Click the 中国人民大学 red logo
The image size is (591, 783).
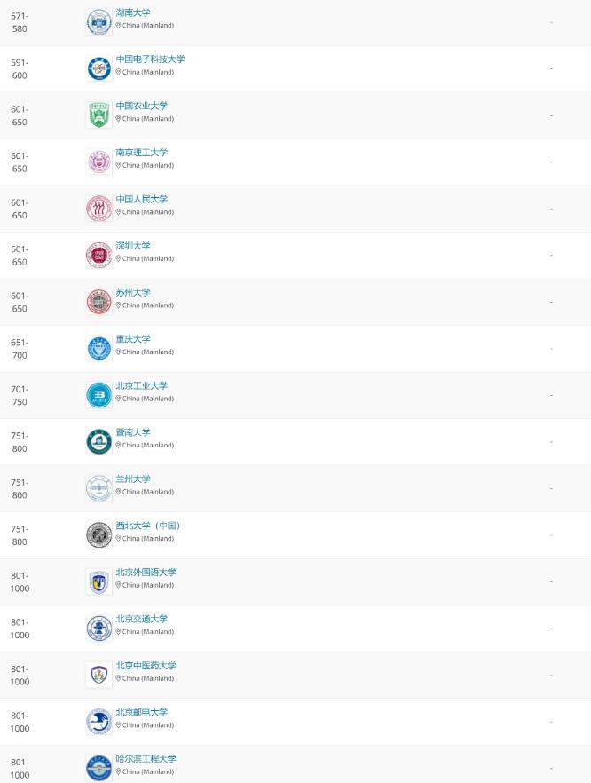pos(99,209)
